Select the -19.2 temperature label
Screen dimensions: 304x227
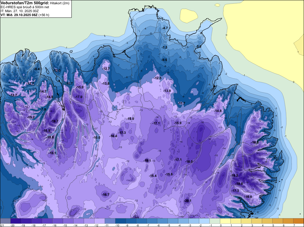(x=234, y=175)
